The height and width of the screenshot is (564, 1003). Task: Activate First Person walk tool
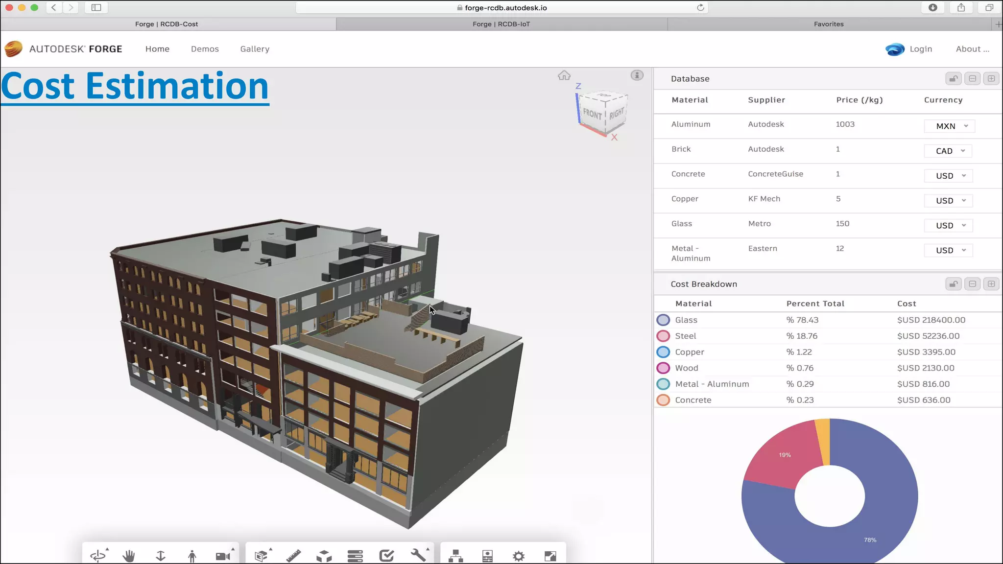click(x=192, y=556)
